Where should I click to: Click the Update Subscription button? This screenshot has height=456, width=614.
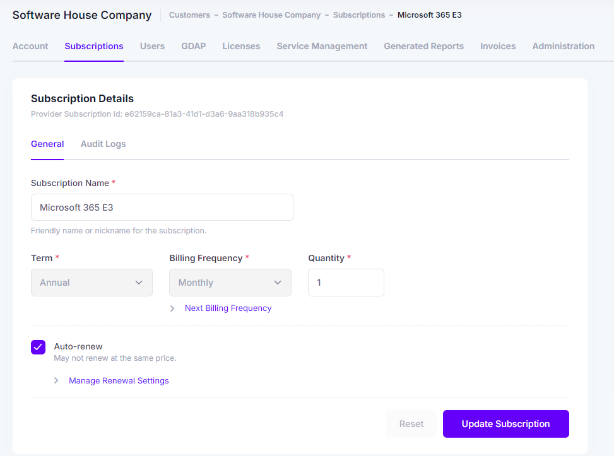[506, 424]
